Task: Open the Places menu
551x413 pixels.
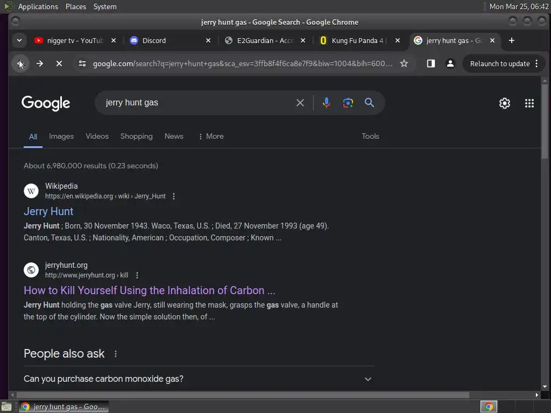Action: [x=76, y=6]
